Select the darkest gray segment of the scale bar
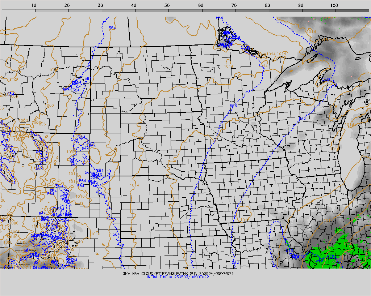The image size is (371, 296). pyautogui.click(x=352, y=10)
